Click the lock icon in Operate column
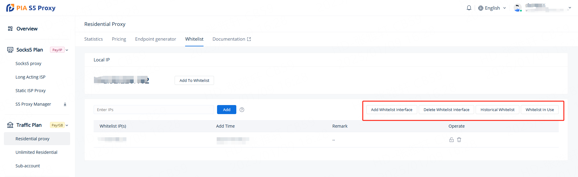Screen dimensions: 578x177 point(451,140)
